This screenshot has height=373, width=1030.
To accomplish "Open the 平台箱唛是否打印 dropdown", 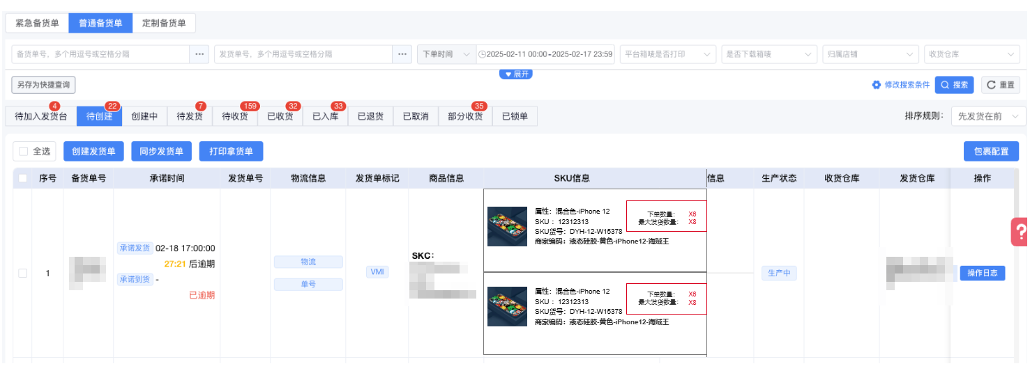I will click(x=668, y=54).
